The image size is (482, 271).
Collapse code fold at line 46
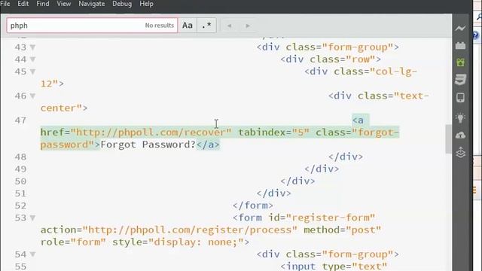coord(32,96)
